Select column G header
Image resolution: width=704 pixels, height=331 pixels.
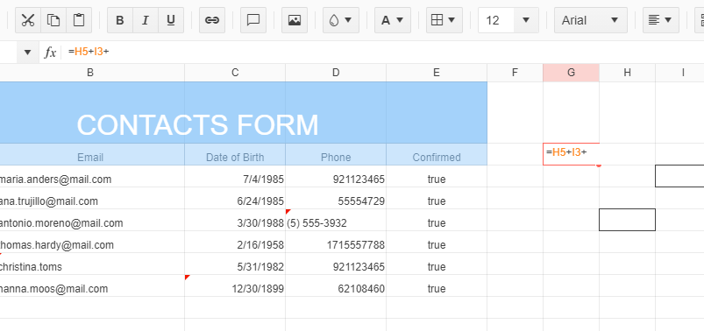[x=571, y=73]
